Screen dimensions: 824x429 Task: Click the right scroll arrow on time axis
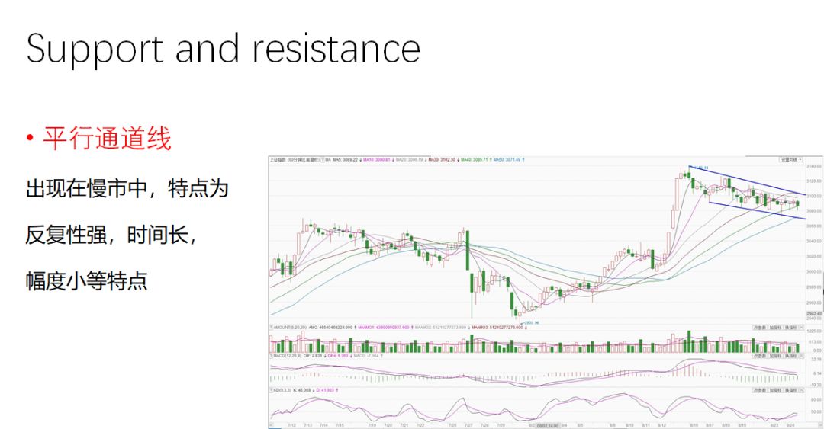point(821,424)
